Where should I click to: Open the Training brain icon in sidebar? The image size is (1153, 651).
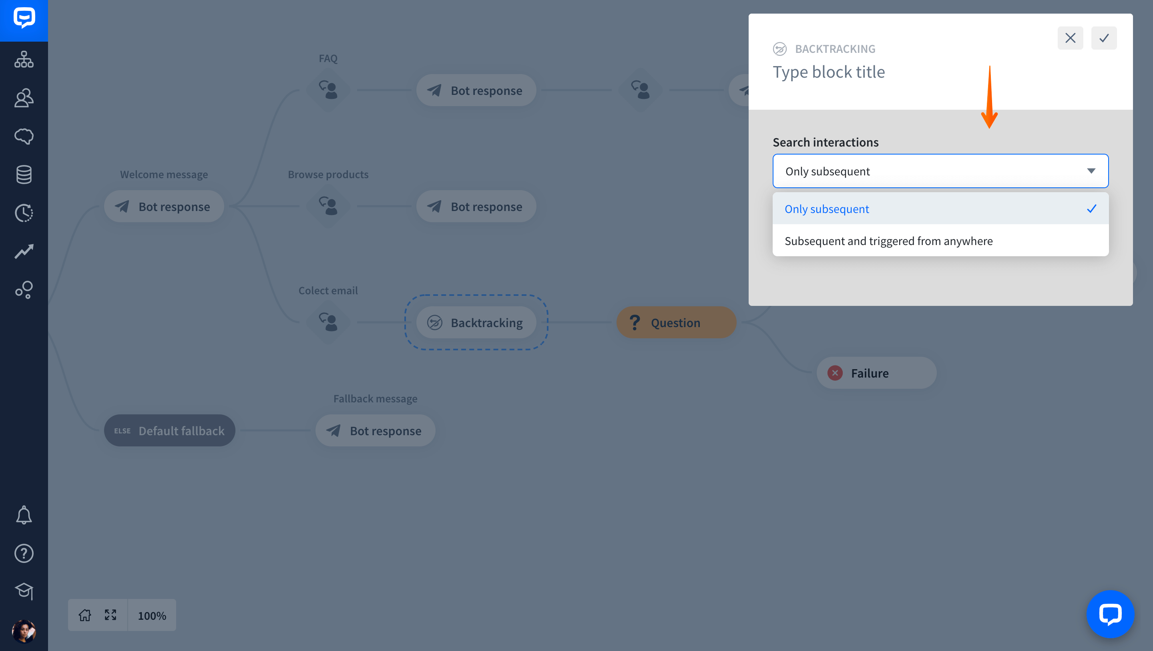(x=24, y=136)
